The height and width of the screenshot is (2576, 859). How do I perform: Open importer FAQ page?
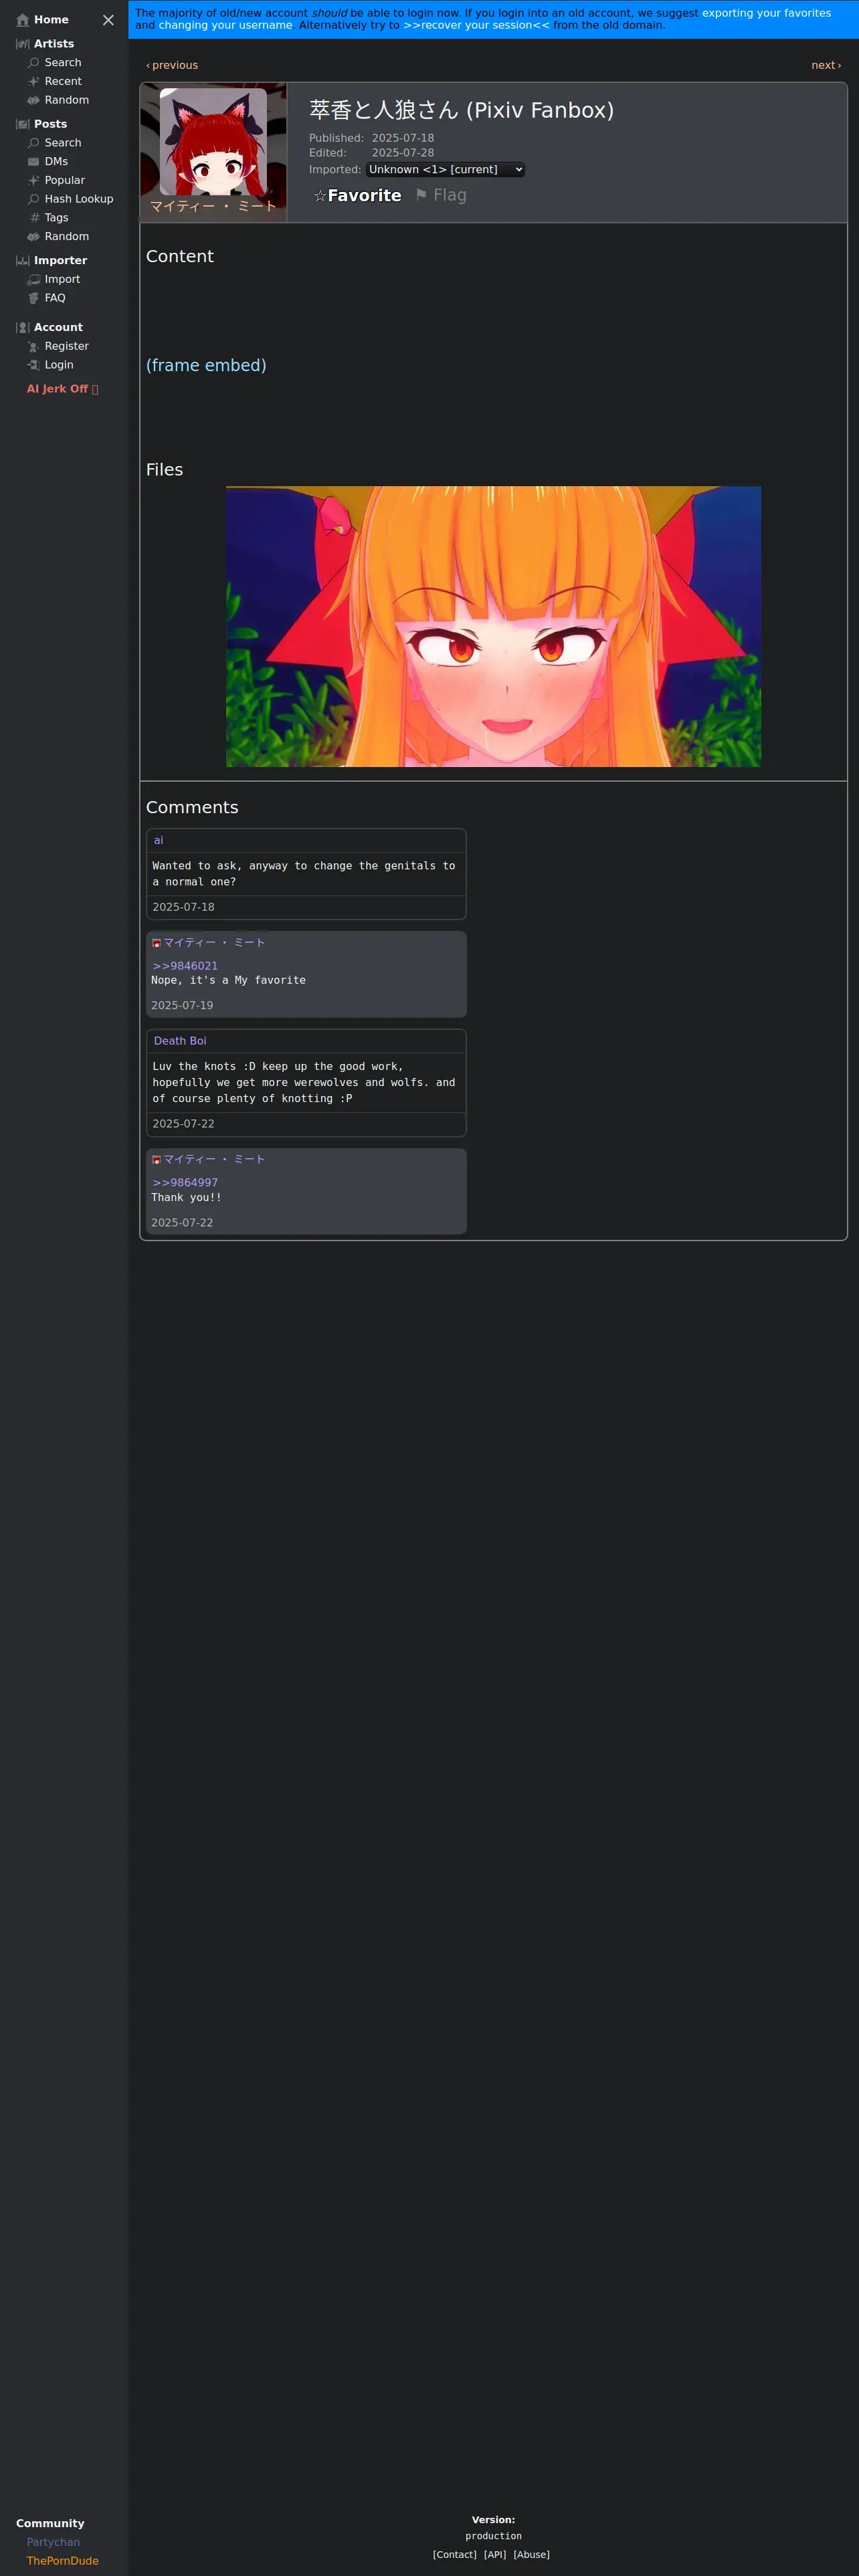click(x=55, y=298)
